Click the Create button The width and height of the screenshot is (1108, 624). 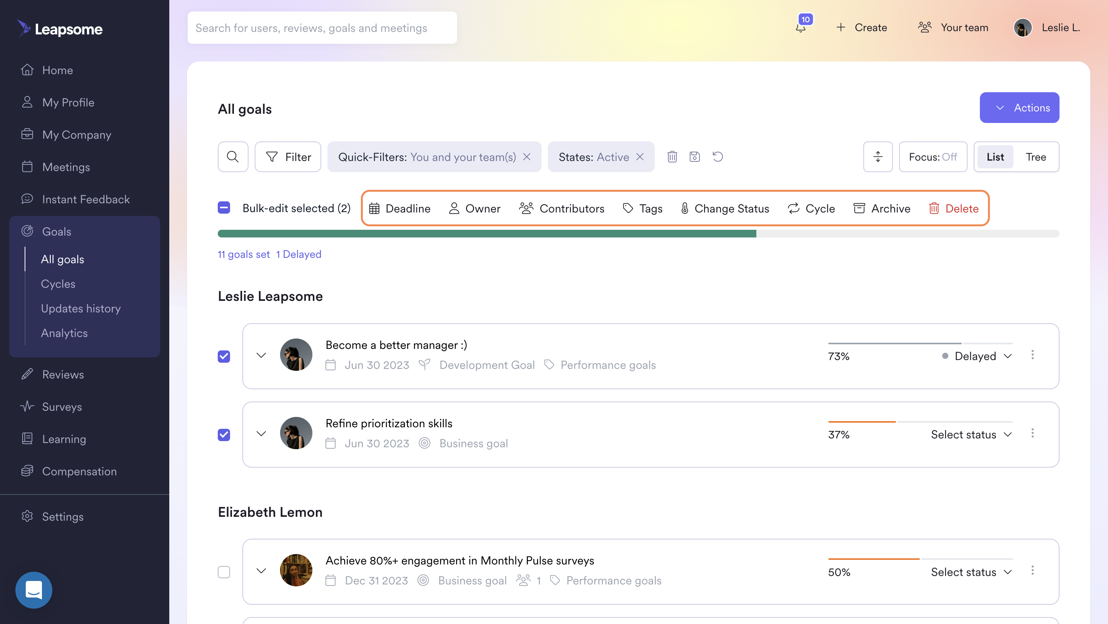[x=861, y=28]
